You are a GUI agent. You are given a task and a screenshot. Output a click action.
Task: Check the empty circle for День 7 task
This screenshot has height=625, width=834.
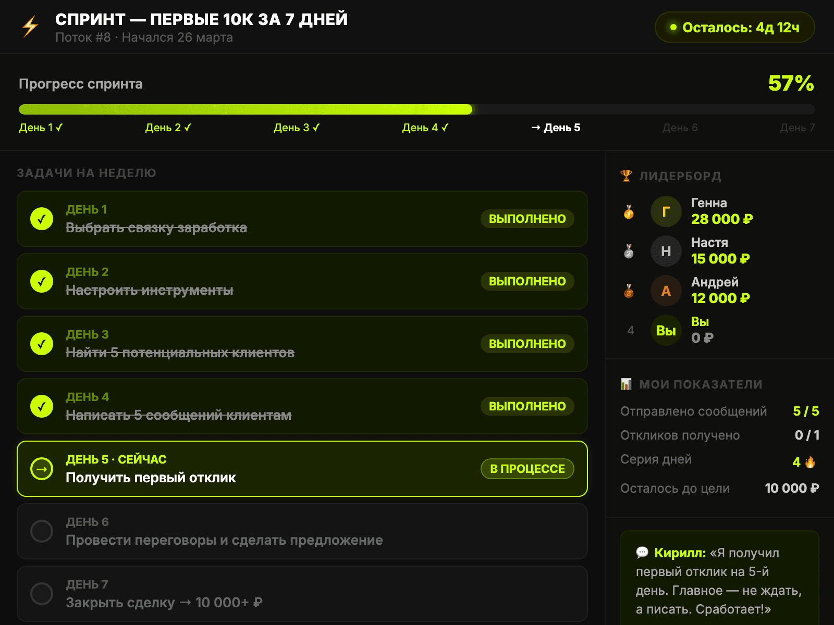point(42,594)
